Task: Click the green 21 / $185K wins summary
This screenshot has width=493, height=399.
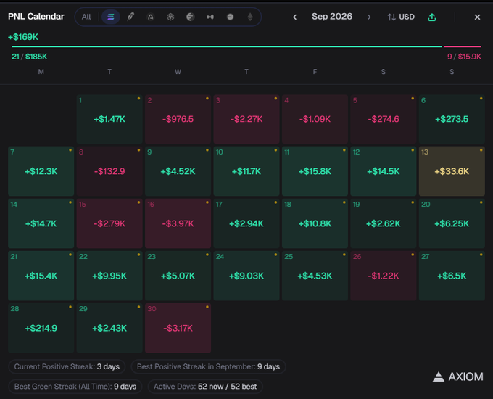Action: (x=30, y=57)
